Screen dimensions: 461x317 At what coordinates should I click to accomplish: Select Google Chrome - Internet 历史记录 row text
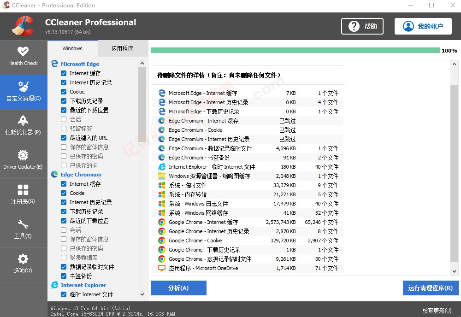tap(209, 231)
